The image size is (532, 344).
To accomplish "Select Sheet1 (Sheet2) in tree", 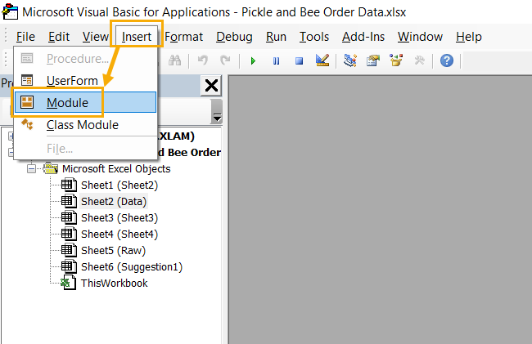I will (119, 185).
